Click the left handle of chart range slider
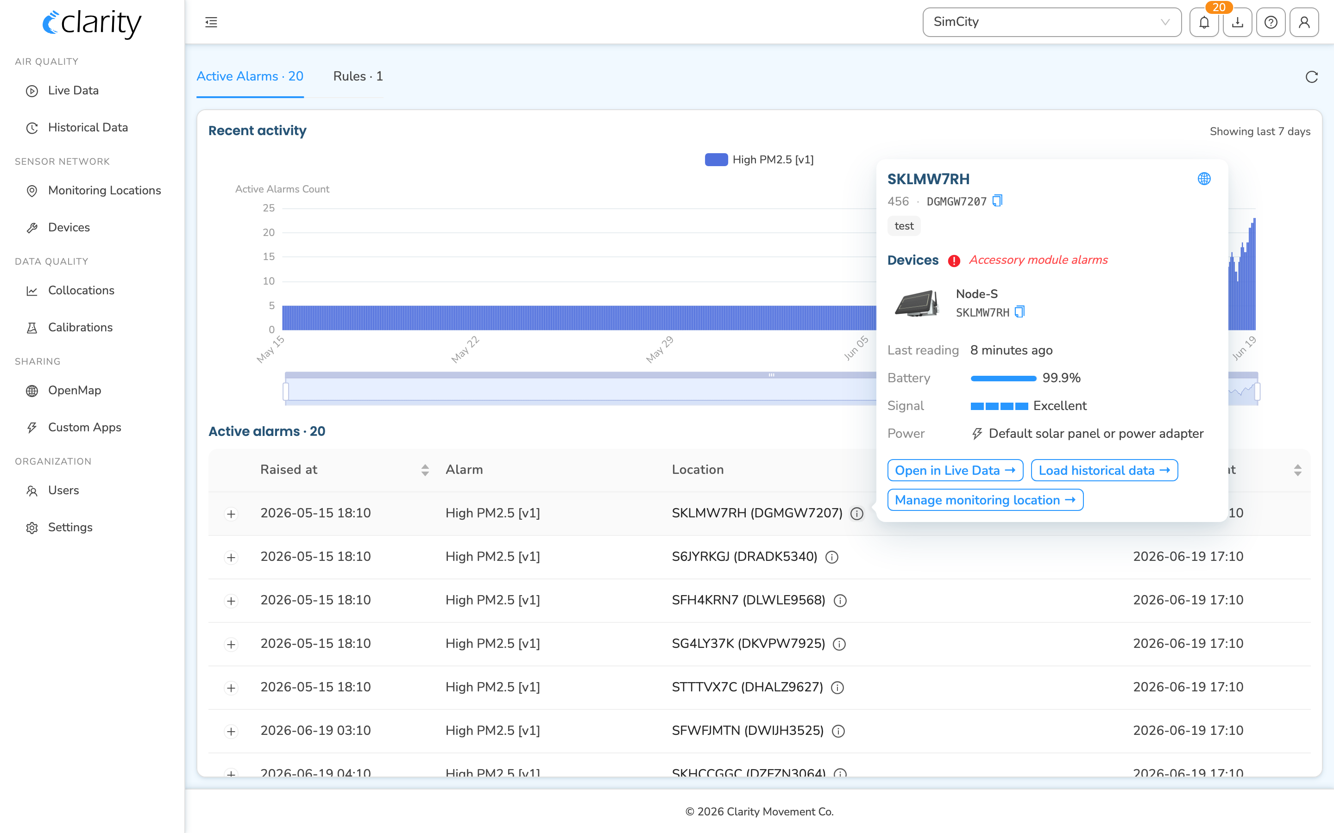Viewport: 1334px width, 833px height. click(x=285, y=392)
